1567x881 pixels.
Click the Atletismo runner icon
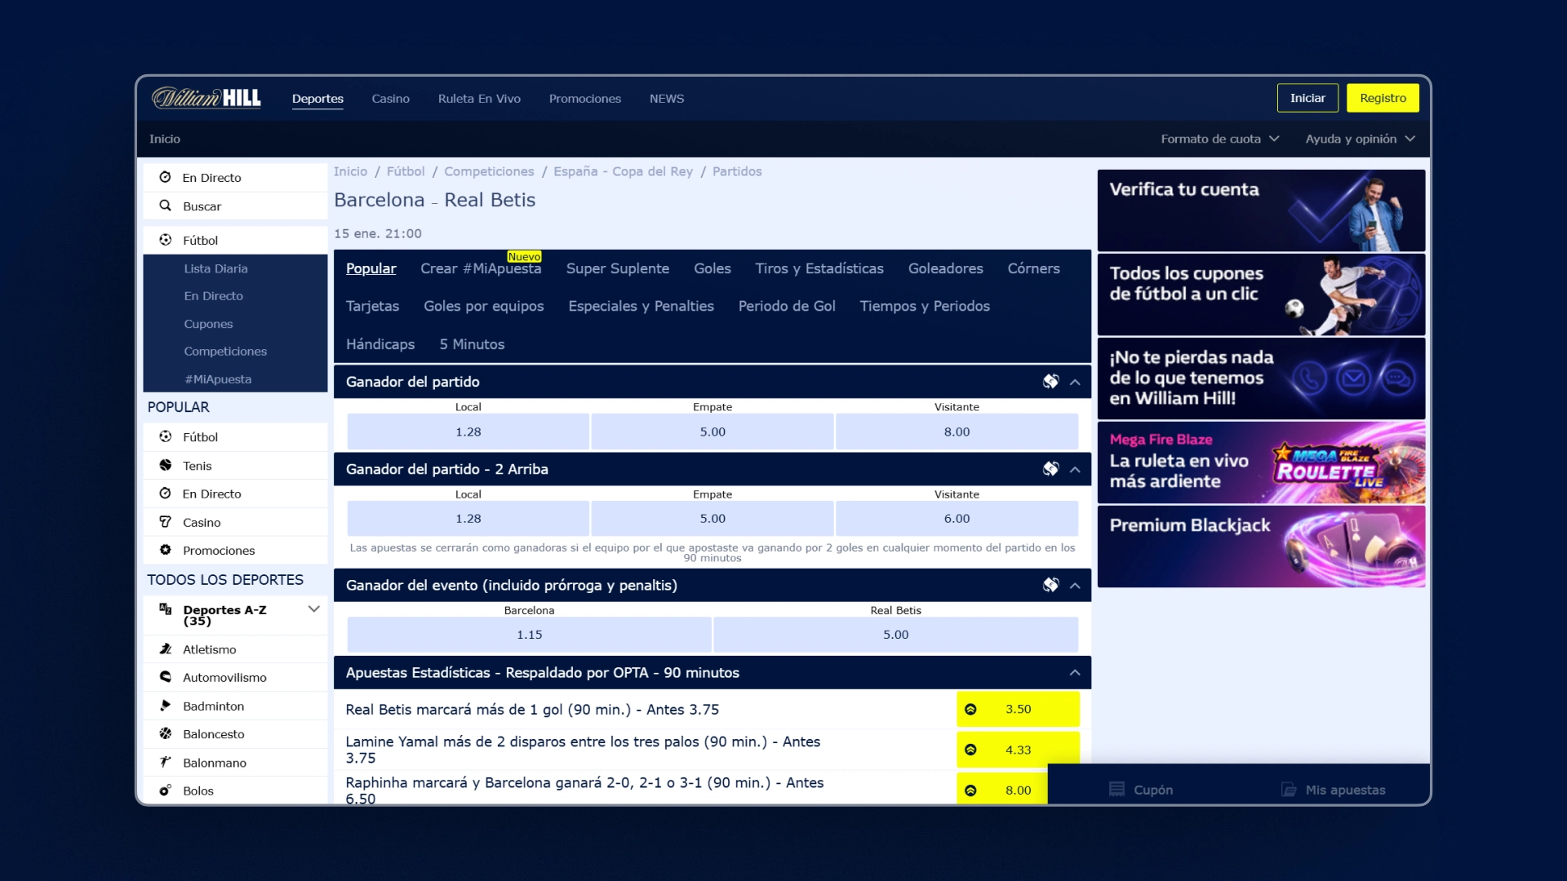tap(165, 649)
